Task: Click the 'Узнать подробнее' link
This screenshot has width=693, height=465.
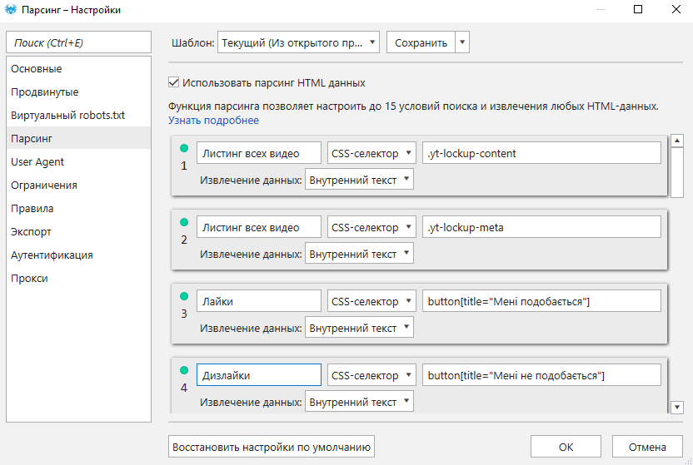Action: click(213, 121)
